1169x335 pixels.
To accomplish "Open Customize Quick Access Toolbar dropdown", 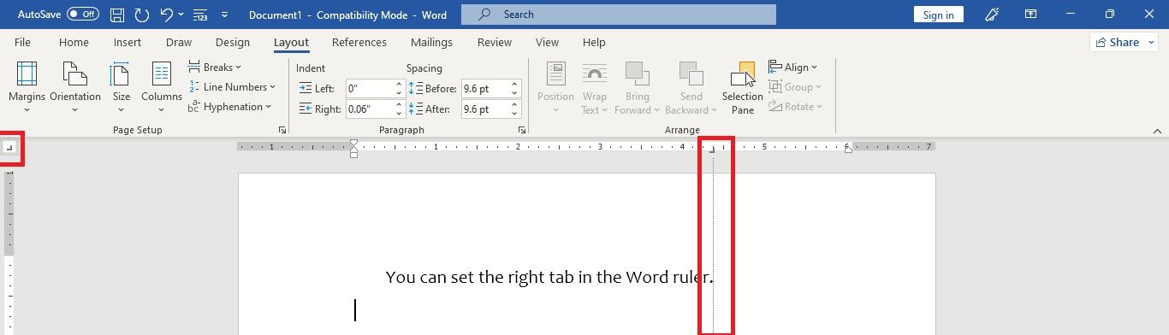I will [224, 15].
